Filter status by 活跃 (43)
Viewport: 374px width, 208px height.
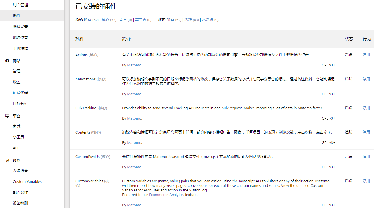pos(192,20)
